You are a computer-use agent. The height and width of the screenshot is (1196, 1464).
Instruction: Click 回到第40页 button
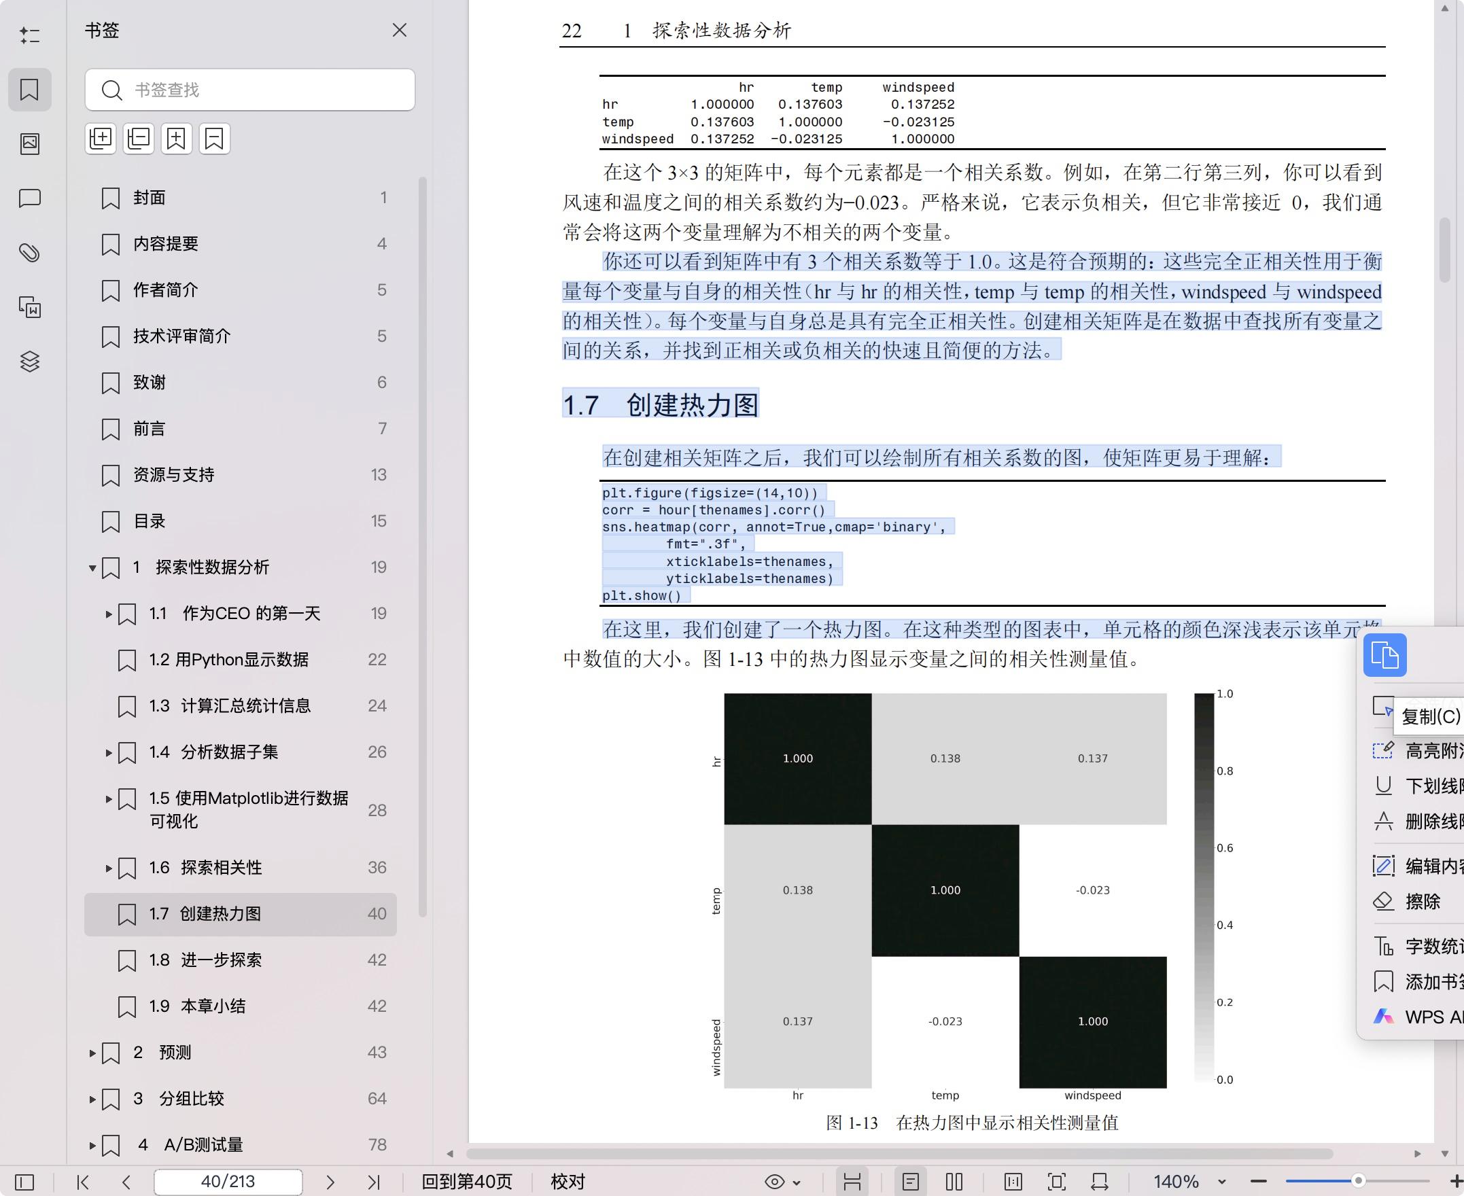point(466,1182)
